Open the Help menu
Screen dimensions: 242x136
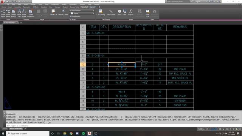[x=90, y=4]
